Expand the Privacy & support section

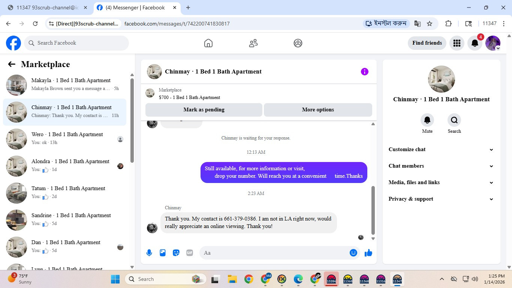click(x=441, y=199)
